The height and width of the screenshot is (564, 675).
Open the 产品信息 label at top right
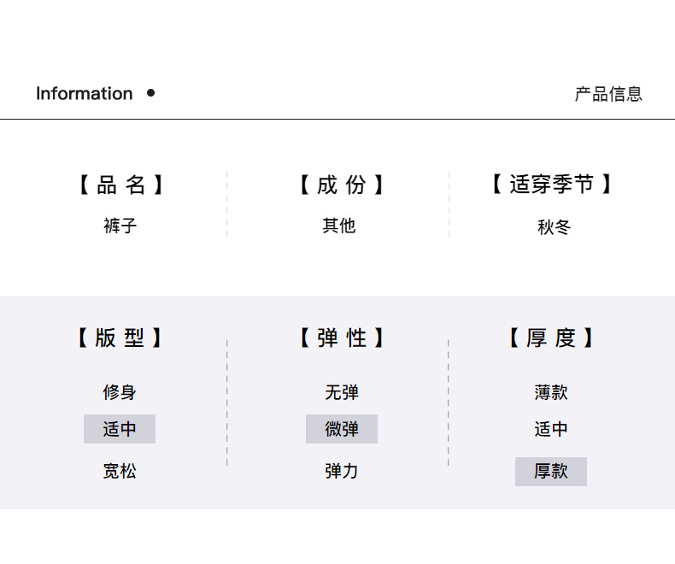(x=607, y=94)
